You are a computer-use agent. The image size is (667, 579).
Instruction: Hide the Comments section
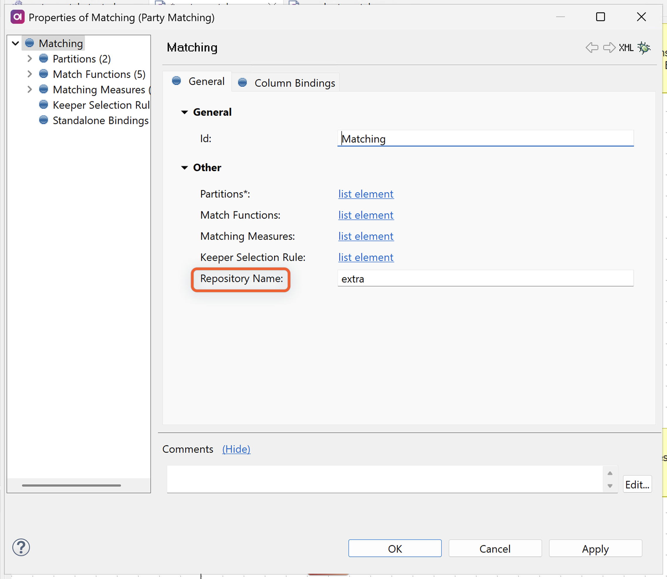click(x=236, y=449)
